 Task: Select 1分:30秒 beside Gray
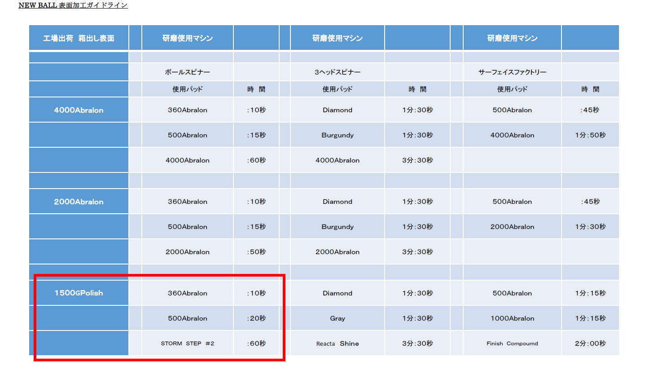coord(417,318)
